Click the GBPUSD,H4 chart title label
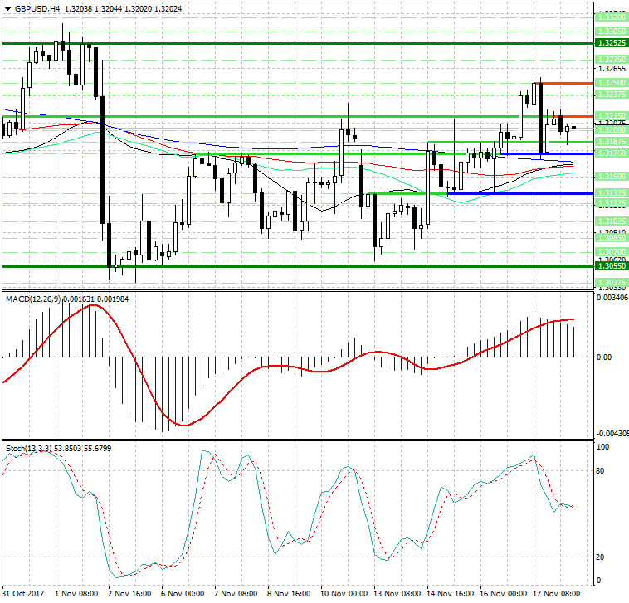 click(36, 8)
